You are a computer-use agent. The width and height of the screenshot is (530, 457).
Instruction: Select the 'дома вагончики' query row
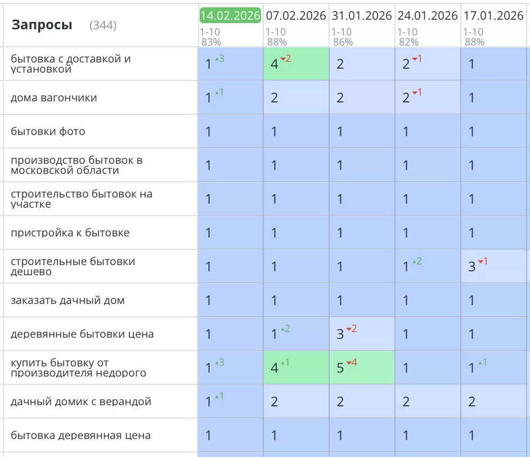pos(54,98)
